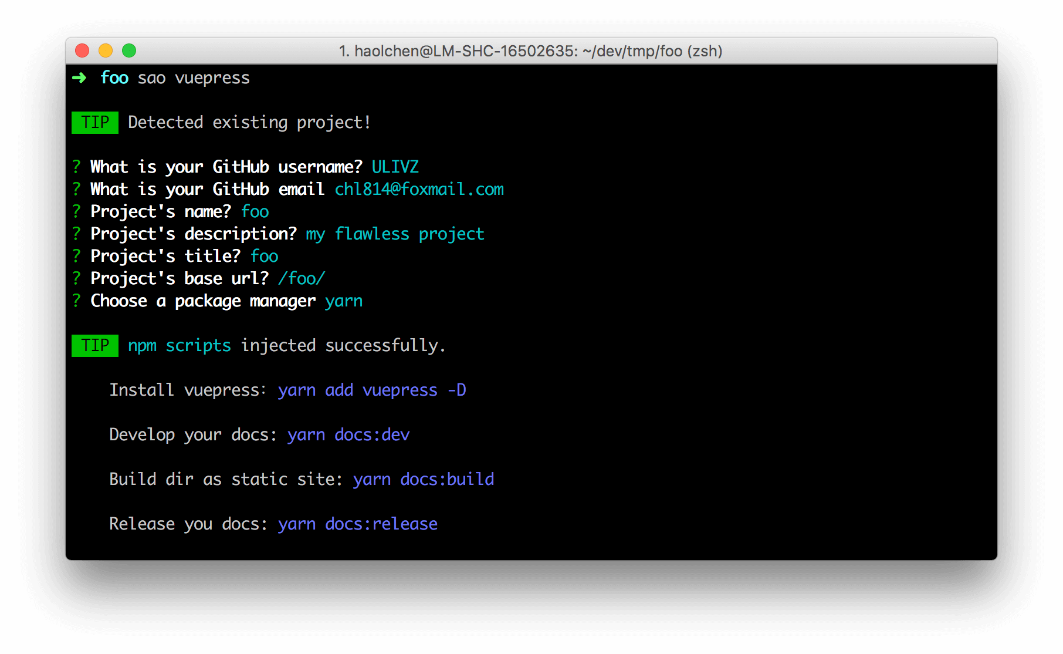Viewport: 1063px width, 654px height.
Task: Click the 'yarn docs:build' command
Action: [424, 479]
